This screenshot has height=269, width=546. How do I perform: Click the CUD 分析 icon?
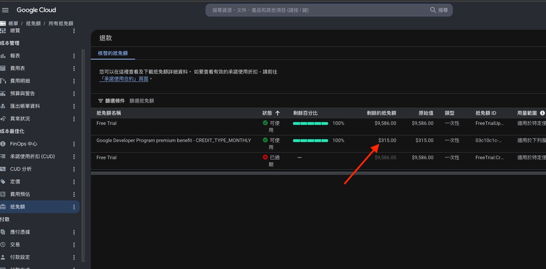3,169
